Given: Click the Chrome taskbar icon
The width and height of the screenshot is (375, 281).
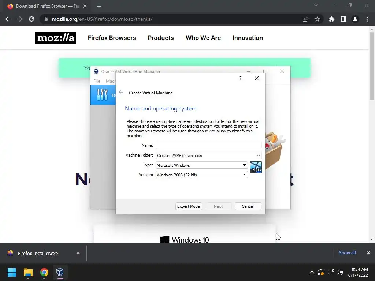Looking at the screenshot, I should pos(44,272).
